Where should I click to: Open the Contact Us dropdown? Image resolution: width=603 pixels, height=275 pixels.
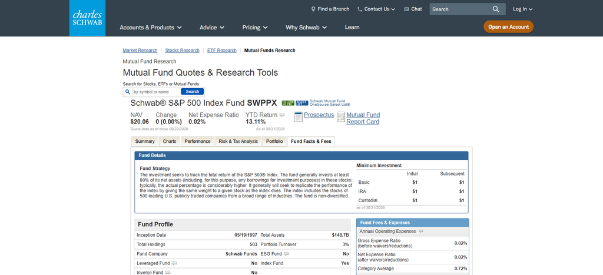(x=376, y=9)
